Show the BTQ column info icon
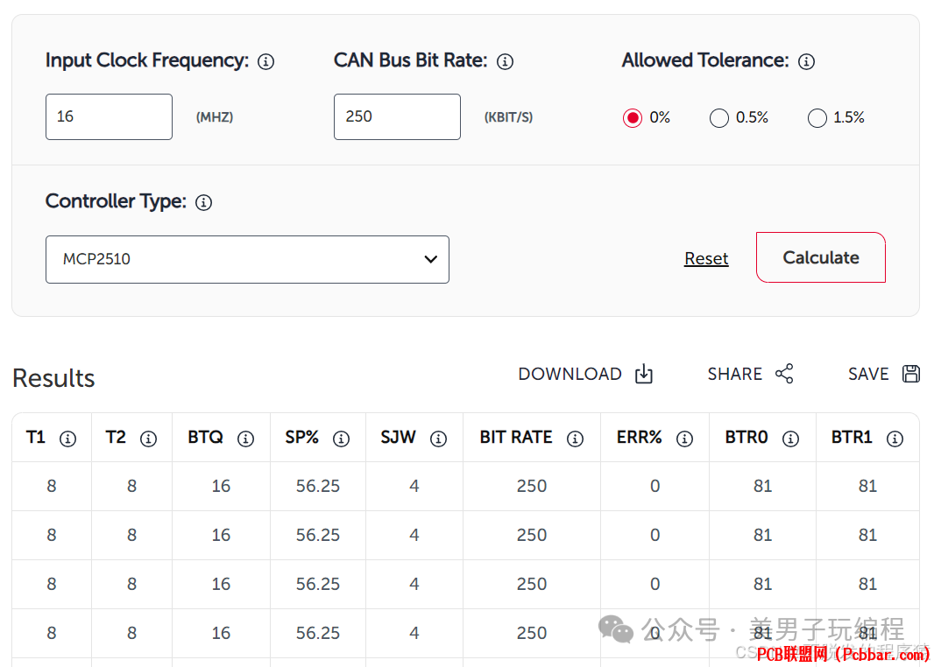Viewport: 934px width, 667px height. click(246, 439)
